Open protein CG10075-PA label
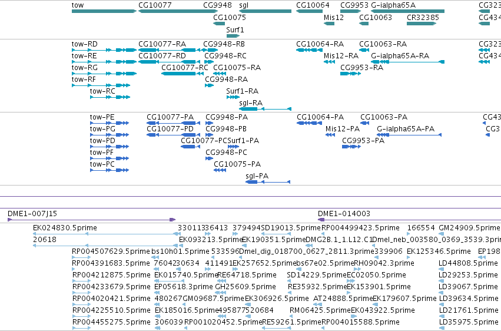This screenshot has height=331, width=501. (237, 164)
